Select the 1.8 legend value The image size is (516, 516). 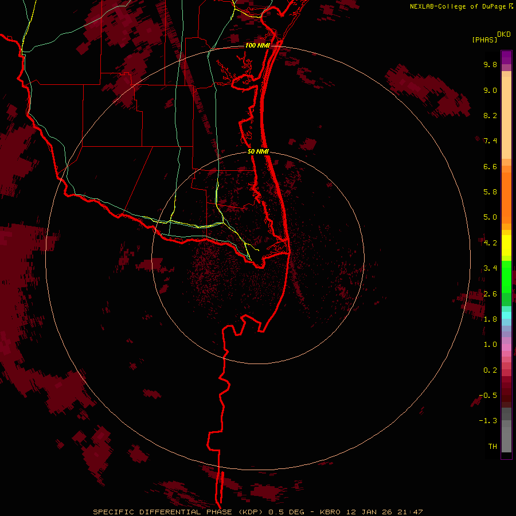(490, 319)
